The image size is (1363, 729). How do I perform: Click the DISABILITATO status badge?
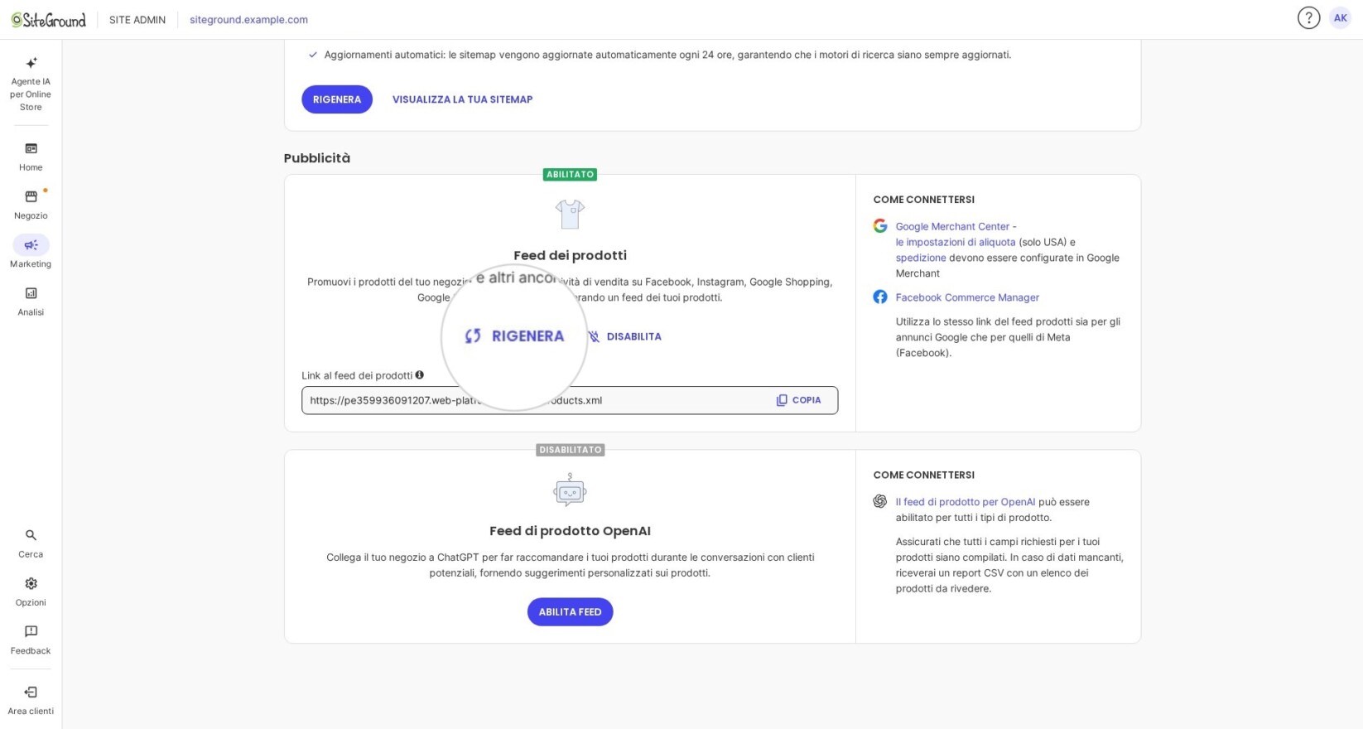[570, 450]
